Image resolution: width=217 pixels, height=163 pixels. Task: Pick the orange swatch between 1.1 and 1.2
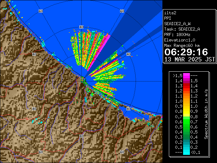[x=186, y=96]
